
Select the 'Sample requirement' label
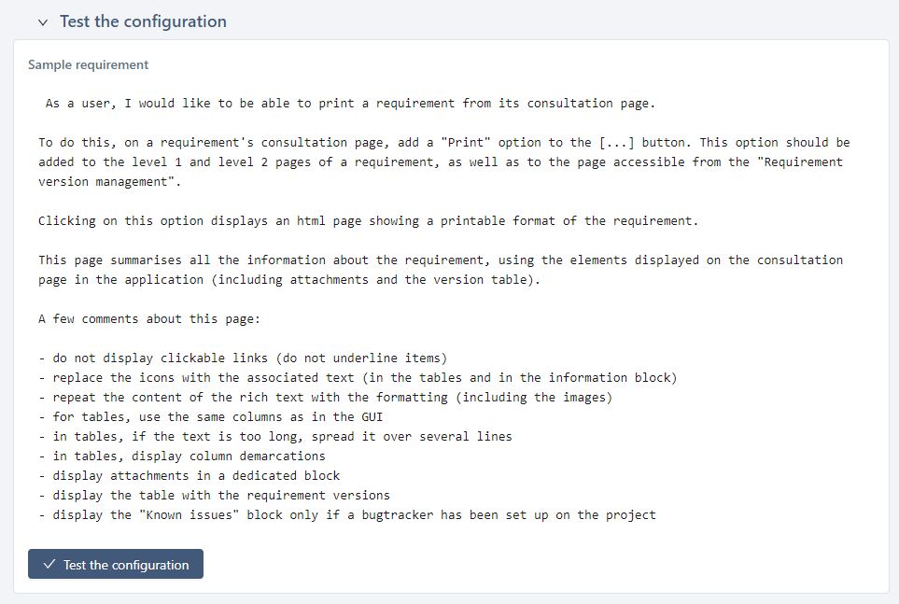(x=87, y=64)
